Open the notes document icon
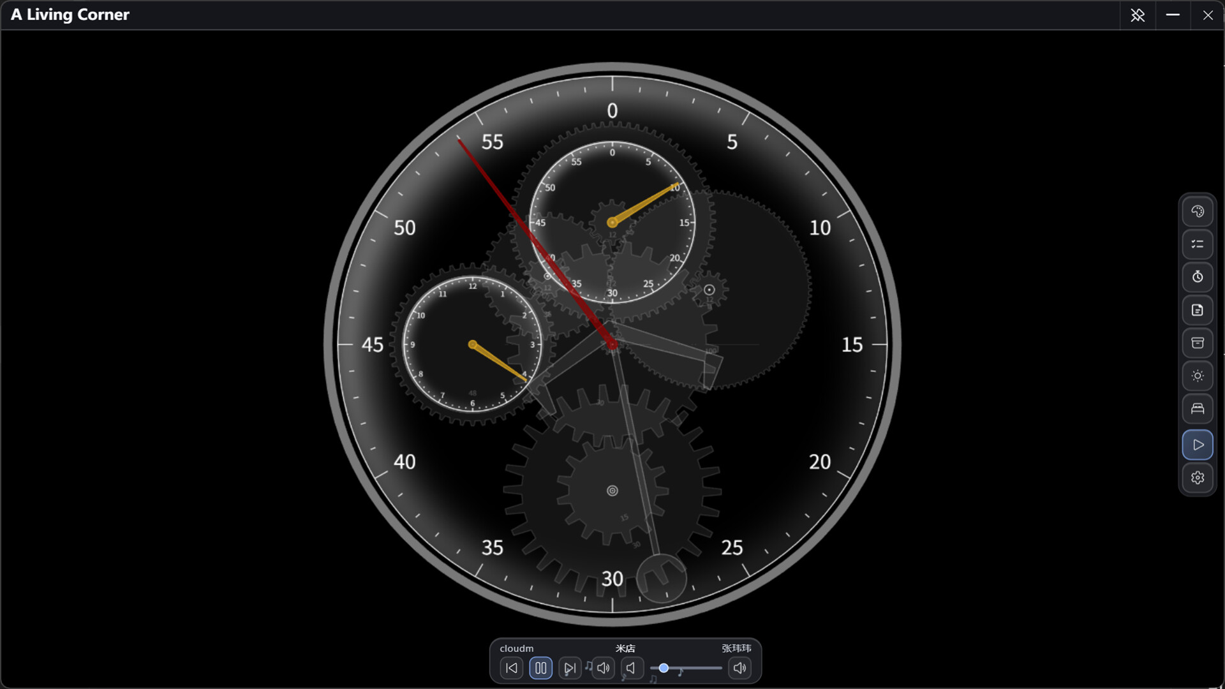Image resolution: width=1225 pixels, height=689 pixels. [1198, 310]
